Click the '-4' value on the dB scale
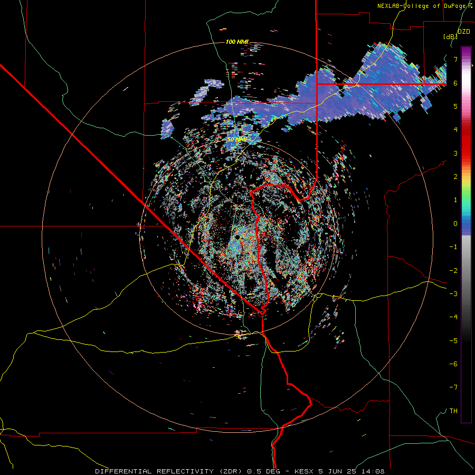The width and height of the screenshot is (475, 475). coord(453,317)
